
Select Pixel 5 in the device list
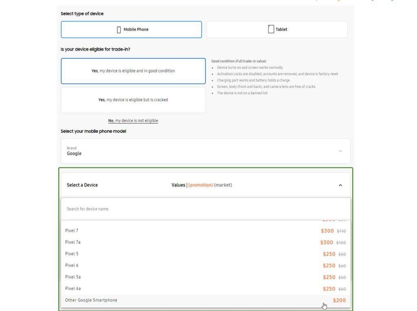point(72,254)
